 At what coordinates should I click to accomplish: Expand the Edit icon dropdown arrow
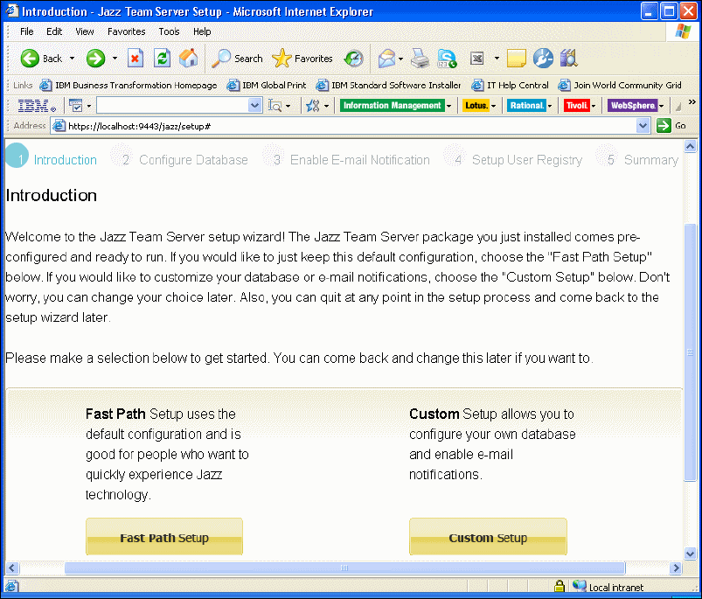point(497,59)
